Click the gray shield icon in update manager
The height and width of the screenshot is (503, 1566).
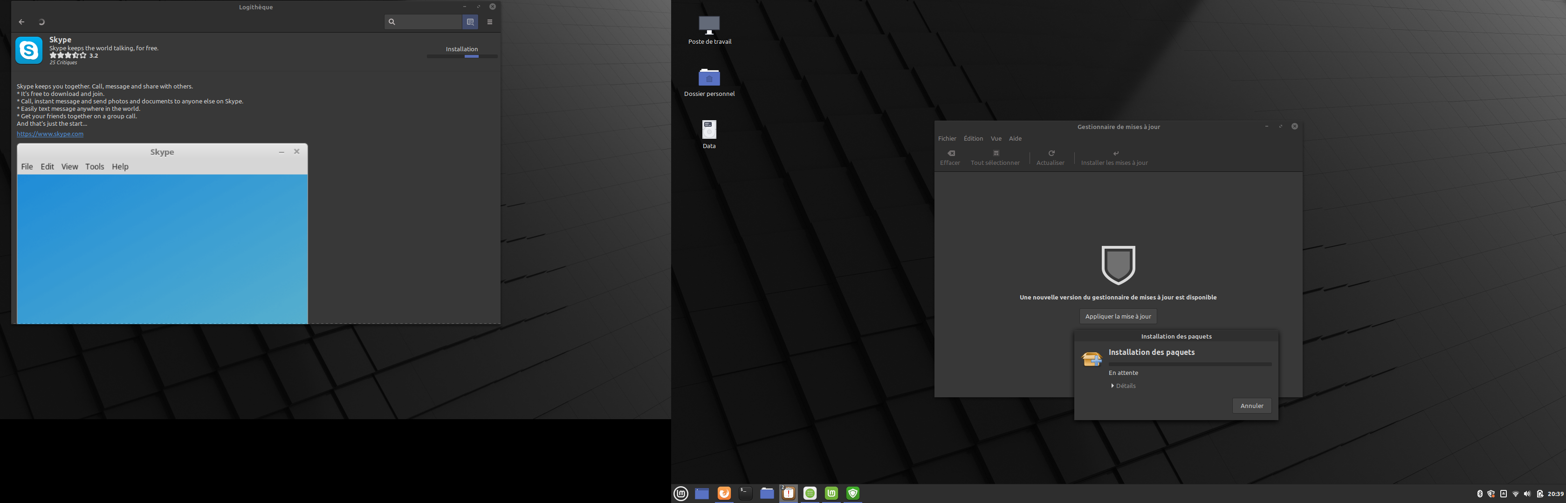(1118, 265)
